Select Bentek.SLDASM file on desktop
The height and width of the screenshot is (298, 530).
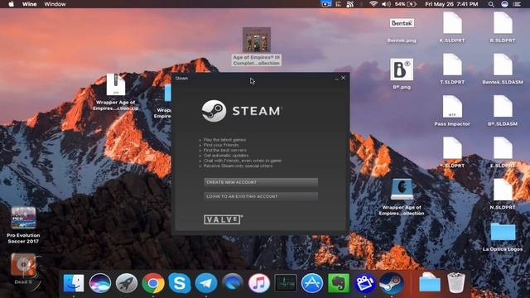503,70
